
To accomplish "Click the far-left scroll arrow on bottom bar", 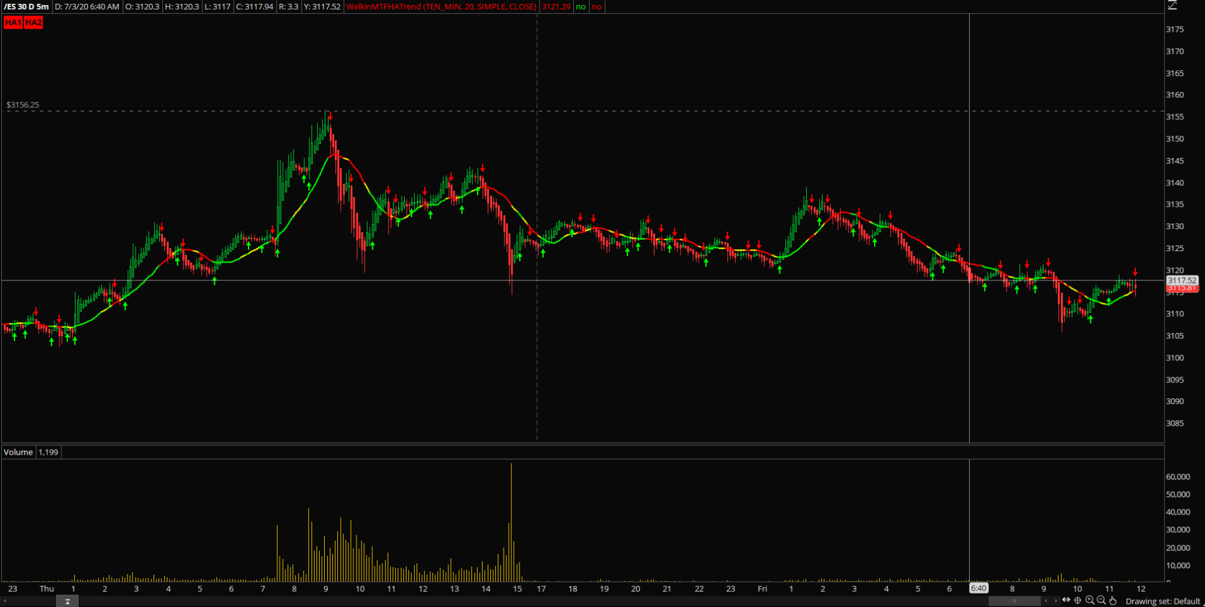I will [x=5, y=601].
